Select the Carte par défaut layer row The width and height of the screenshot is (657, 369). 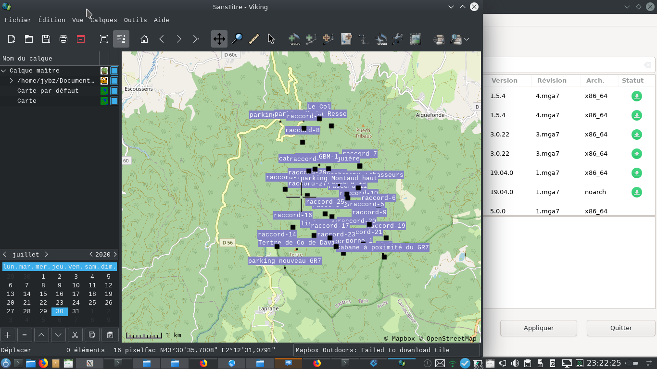[x=60, y=91]
